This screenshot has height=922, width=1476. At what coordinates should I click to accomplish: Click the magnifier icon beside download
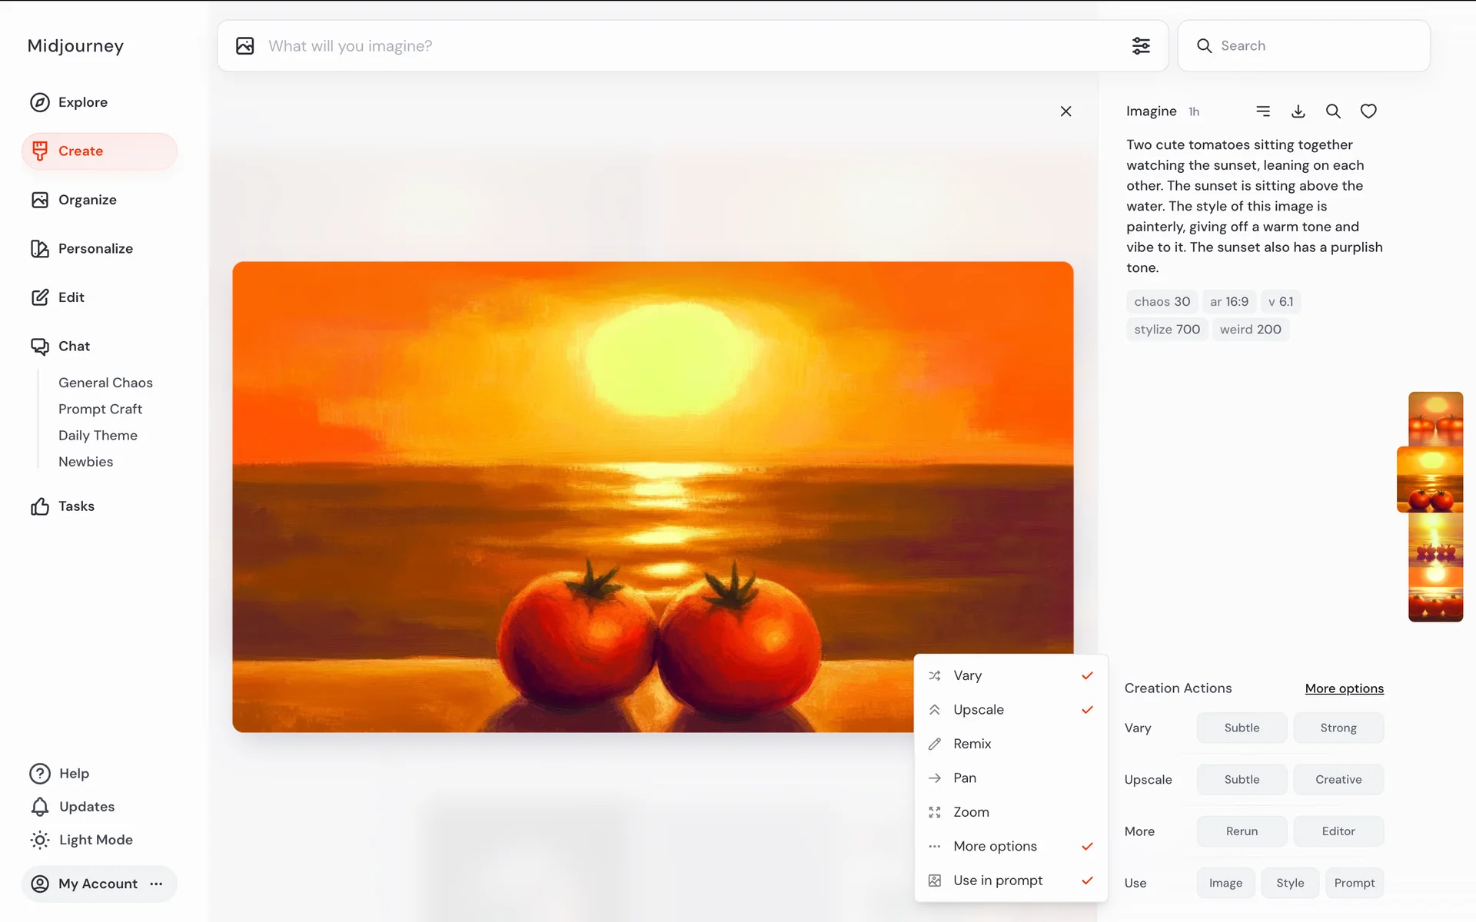[1333, 111]
